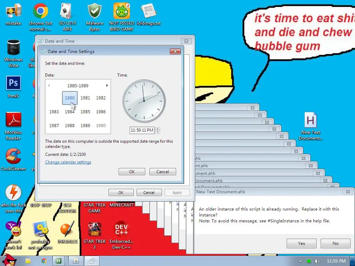Launch the INKBALLS desktop icon
Image resolution: width=355 pixels, height=266 pixels.
point(67,232)
